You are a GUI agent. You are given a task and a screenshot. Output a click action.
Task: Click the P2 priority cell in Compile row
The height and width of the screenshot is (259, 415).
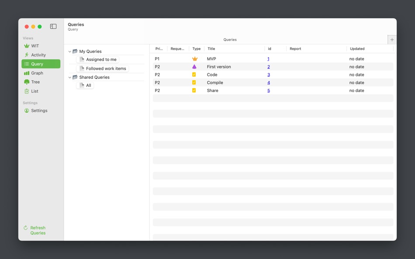[157, 82]
